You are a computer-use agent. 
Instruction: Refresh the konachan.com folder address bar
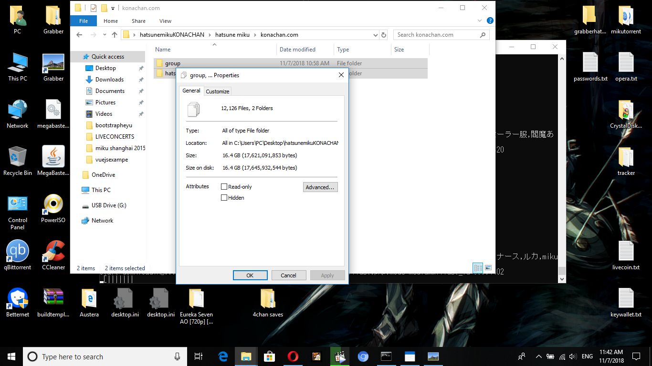(x=383, y=35)
